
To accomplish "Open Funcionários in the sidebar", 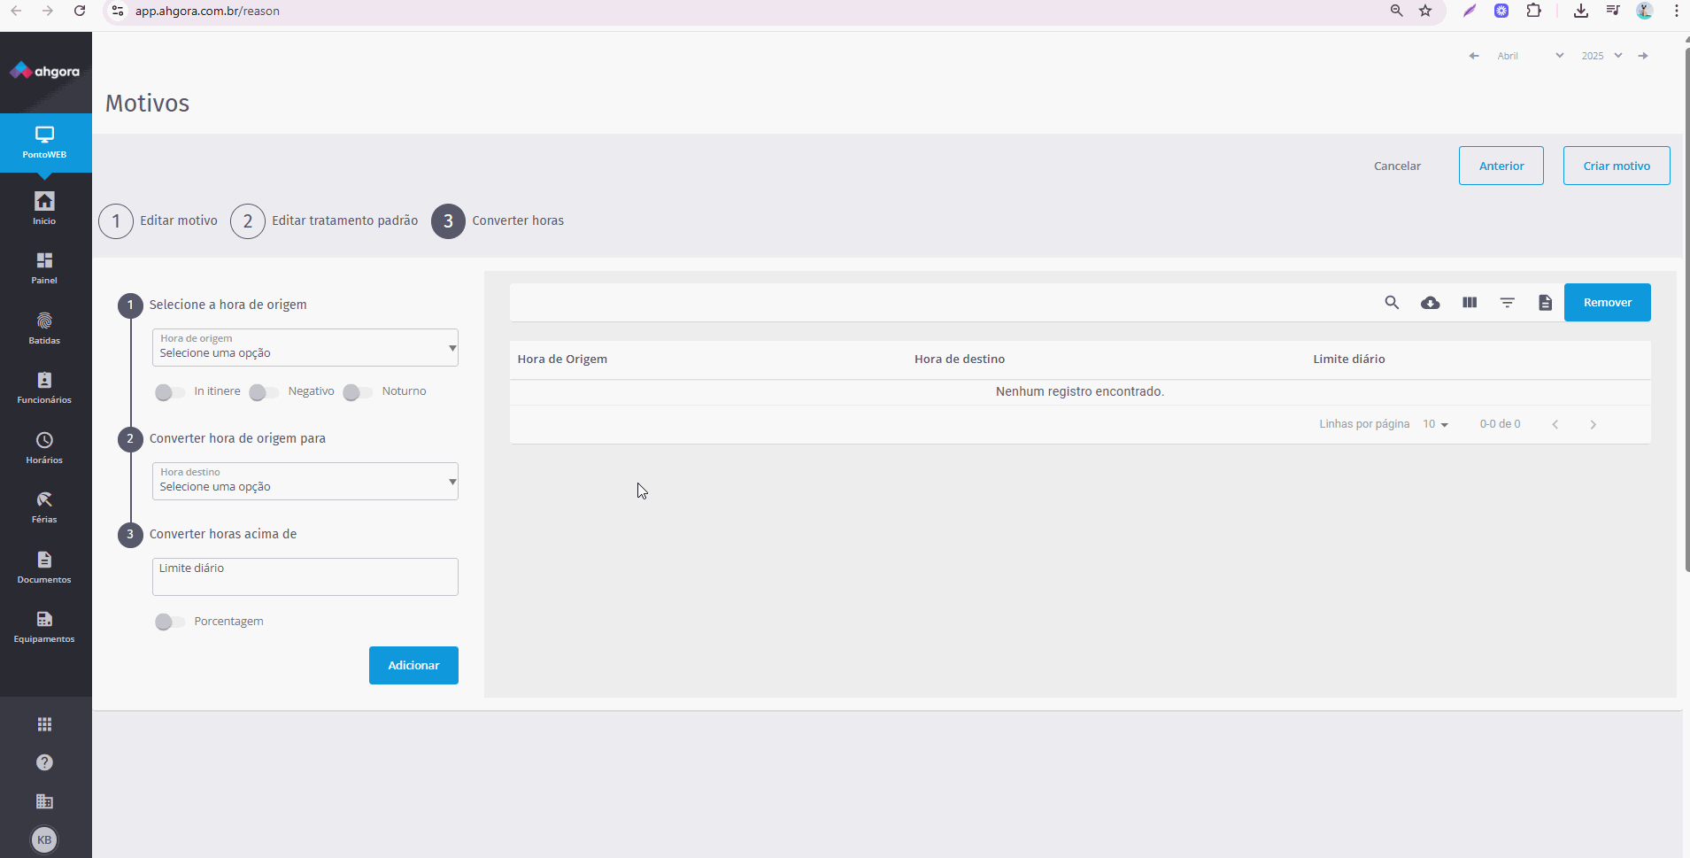I will (44, 387).
